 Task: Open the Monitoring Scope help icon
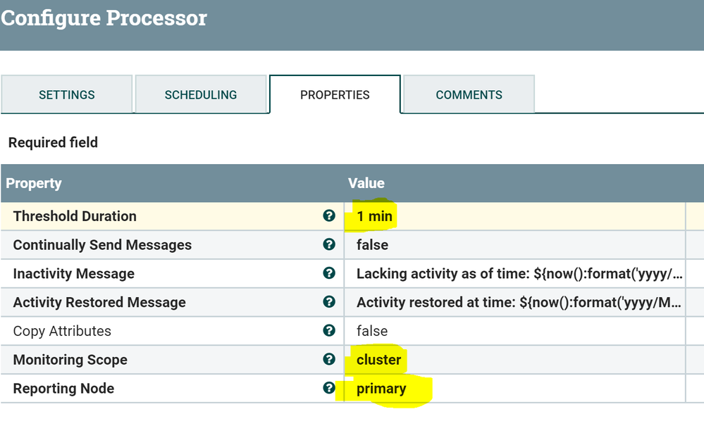(328, 359)
